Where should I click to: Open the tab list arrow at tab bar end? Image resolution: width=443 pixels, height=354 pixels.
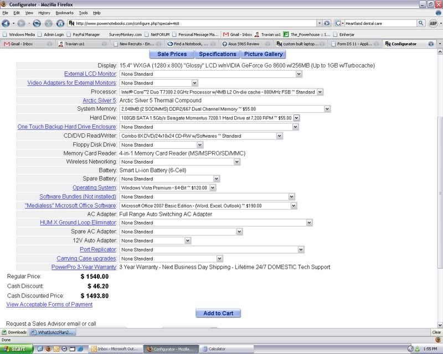(x=440, y=44)
